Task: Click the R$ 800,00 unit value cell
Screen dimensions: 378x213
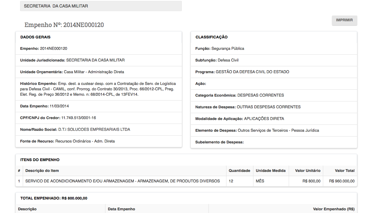Action: [x=306, y=181]
